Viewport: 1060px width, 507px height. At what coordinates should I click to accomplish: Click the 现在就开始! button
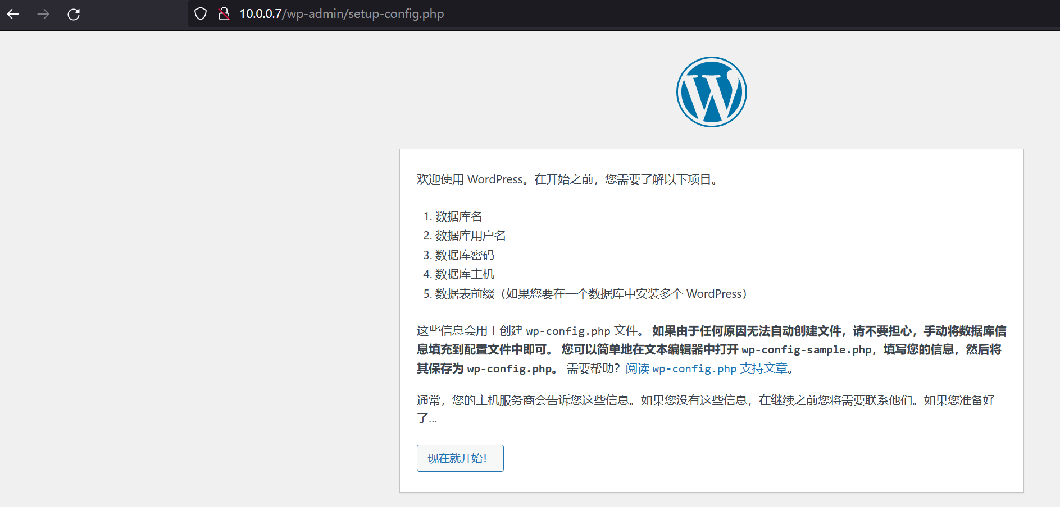460,458
